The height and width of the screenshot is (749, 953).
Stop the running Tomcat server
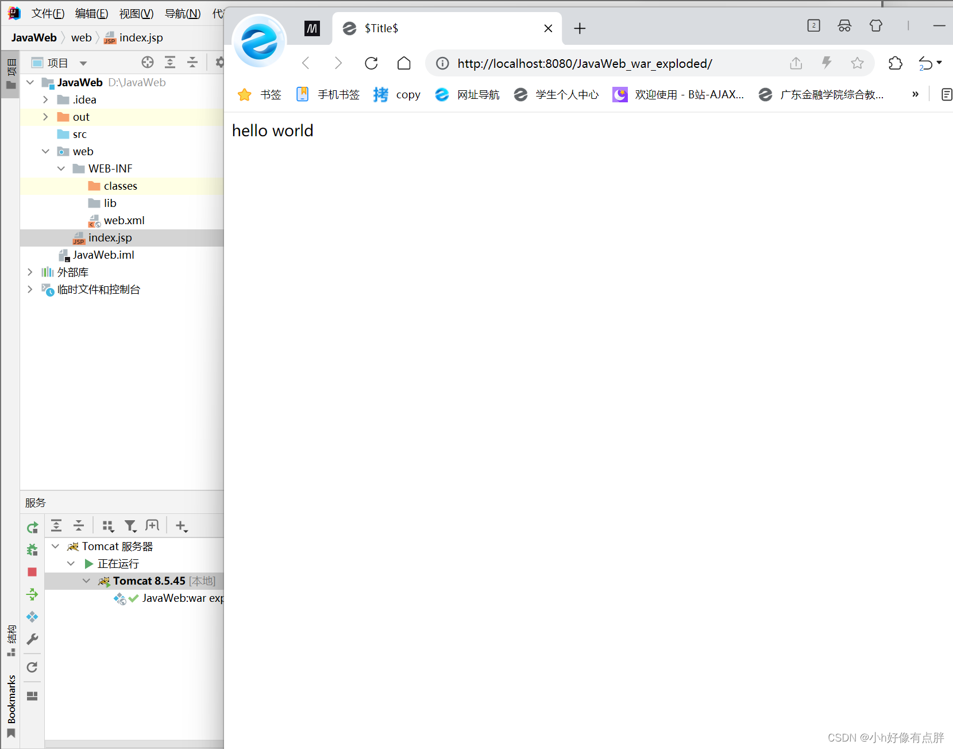pos(32,572)
